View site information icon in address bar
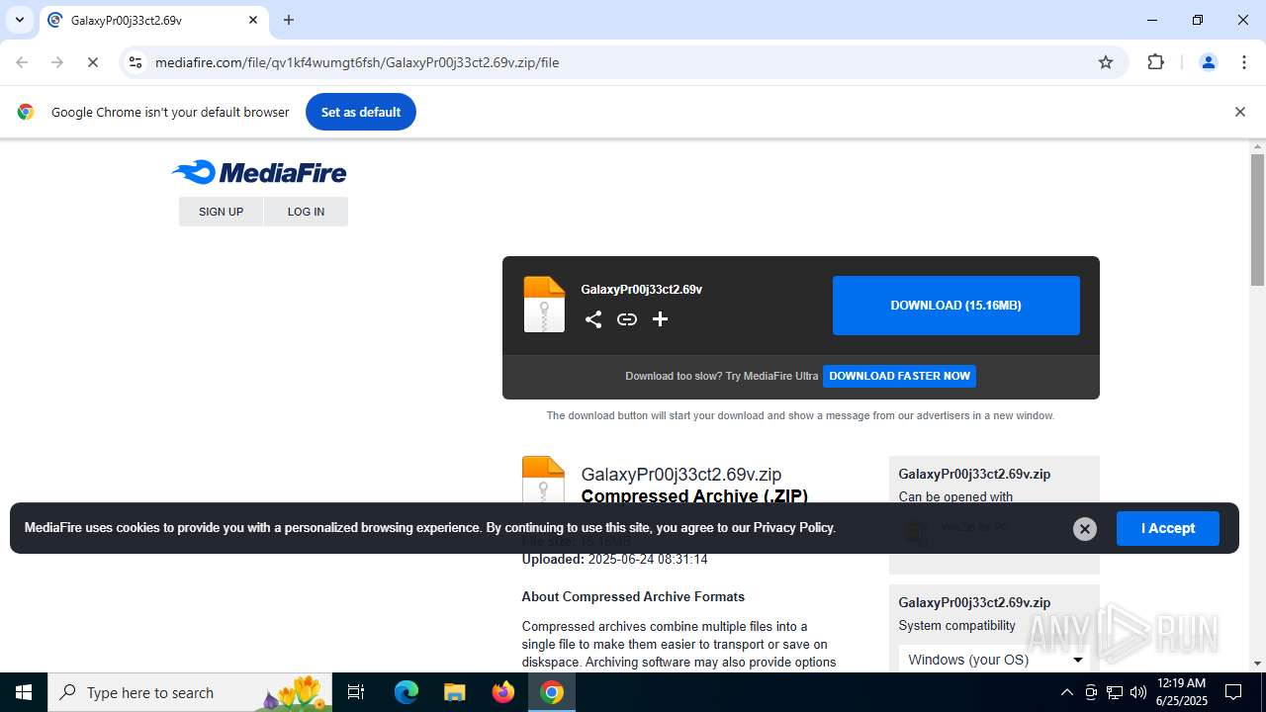The width and height of the screenshot is (1266, 712). coord(136,62)
